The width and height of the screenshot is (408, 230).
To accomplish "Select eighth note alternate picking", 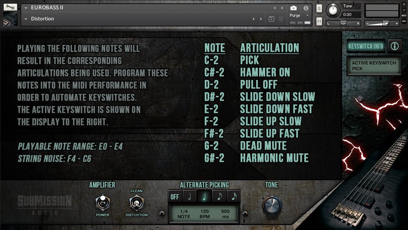I will 219,197.
